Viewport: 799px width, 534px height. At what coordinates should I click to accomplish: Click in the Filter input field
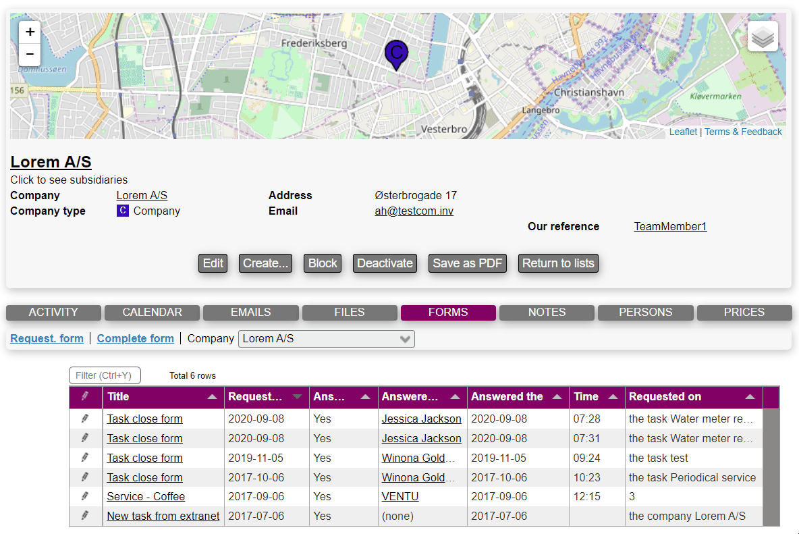tap(105, 375)
